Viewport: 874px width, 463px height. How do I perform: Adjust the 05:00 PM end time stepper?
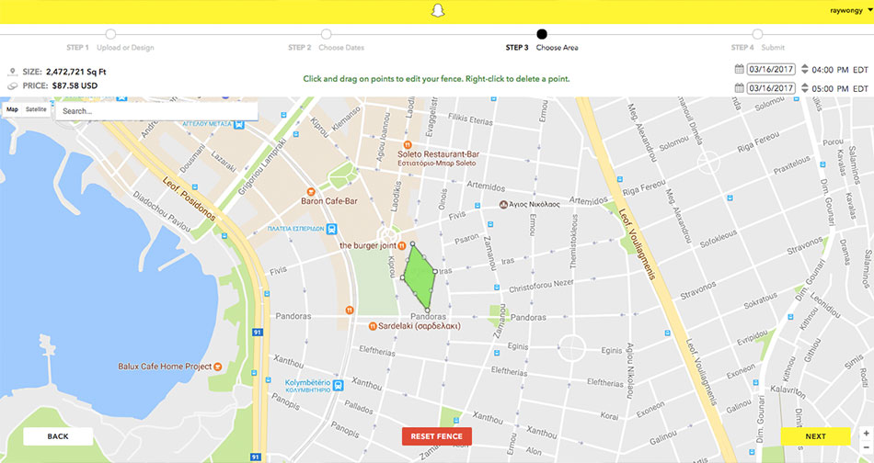coord(805,88)
